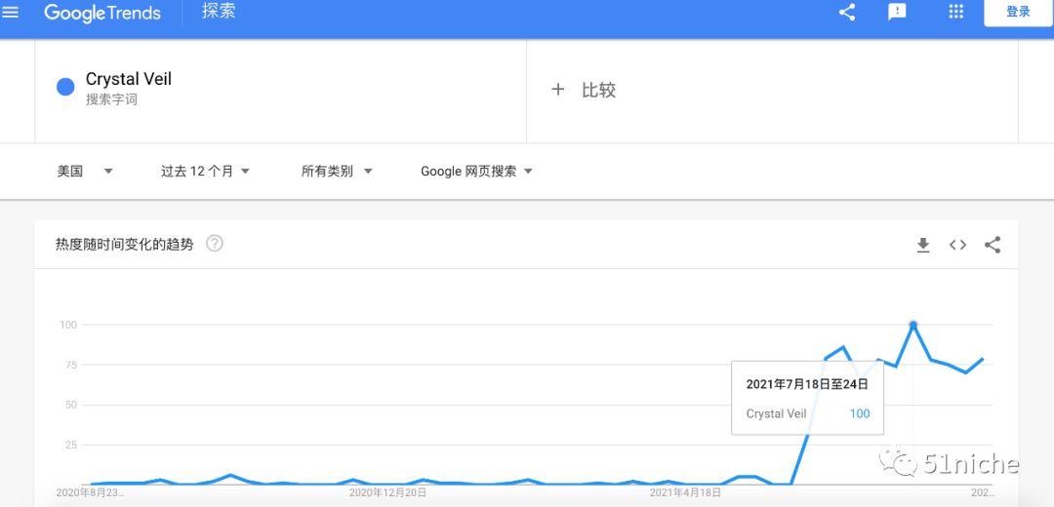
Task: Edit the Crystal Veil search term
Action: point(129,79)
